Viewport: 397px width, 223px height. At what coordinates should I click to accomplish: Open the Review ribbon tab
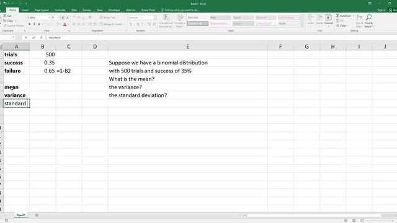(87, 10)
